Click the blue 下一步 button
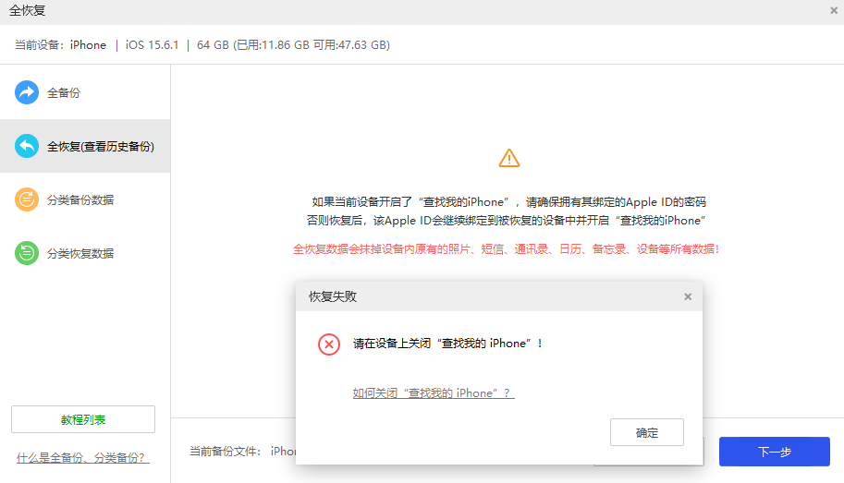This screenshot has width=844, height=483. [x=774, y=452]
